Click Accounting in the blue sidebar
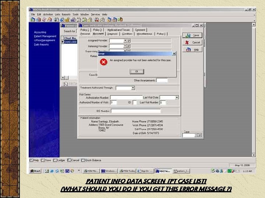 (40, 32)
